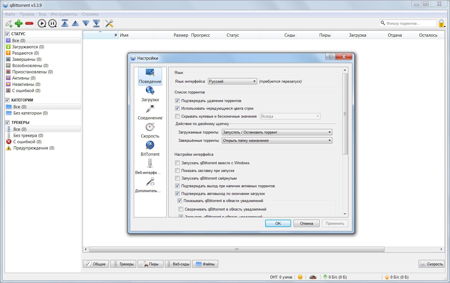
Task: Click the settings dialog scroll down arrow
Action: (x=345, y=214)
